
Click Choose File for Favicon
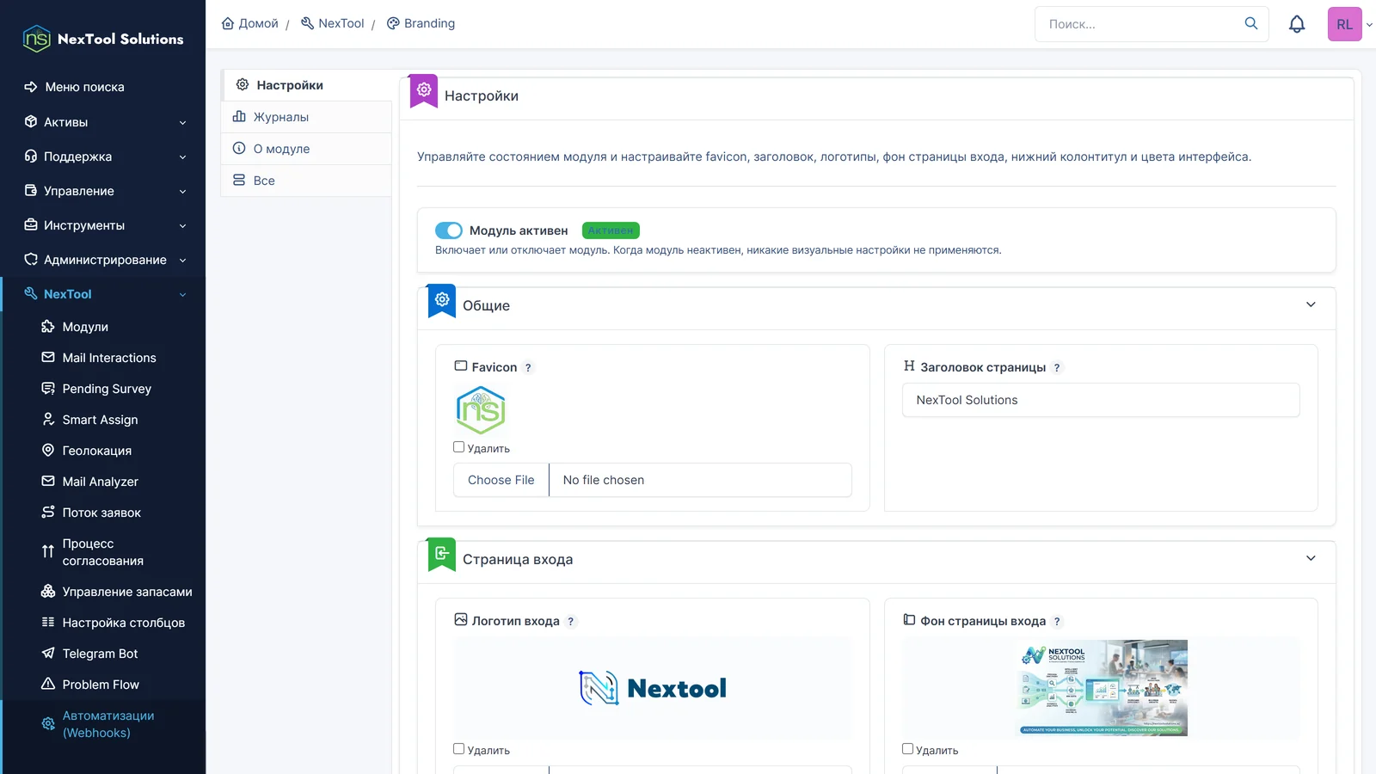click(x=501, y=480)
